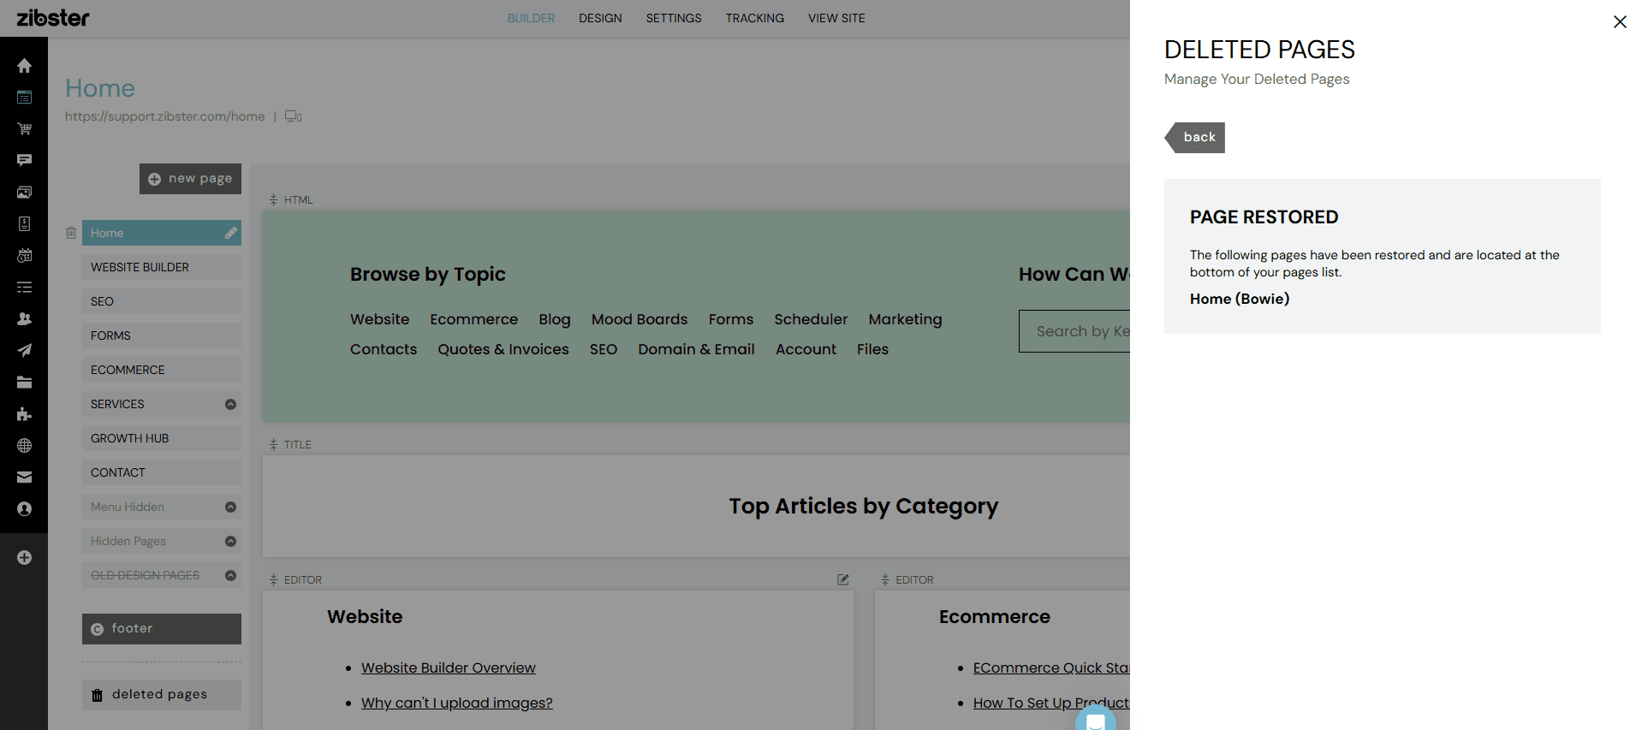The image size is (1630, 730).
Task: Open the edit icon on Website editor block
Action: [843, 579]
